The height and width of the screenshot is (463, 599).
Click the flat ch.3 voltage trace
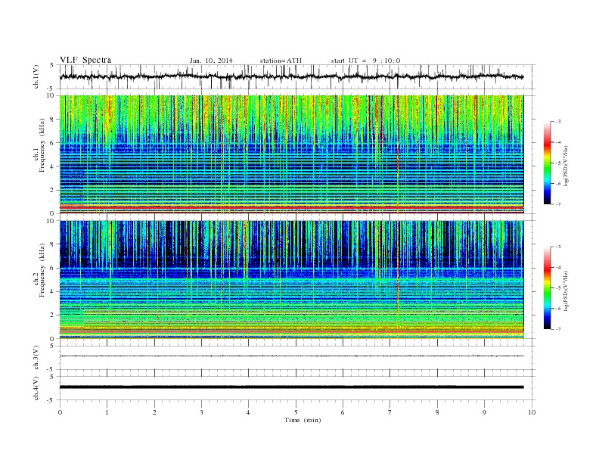pos(291,356)
